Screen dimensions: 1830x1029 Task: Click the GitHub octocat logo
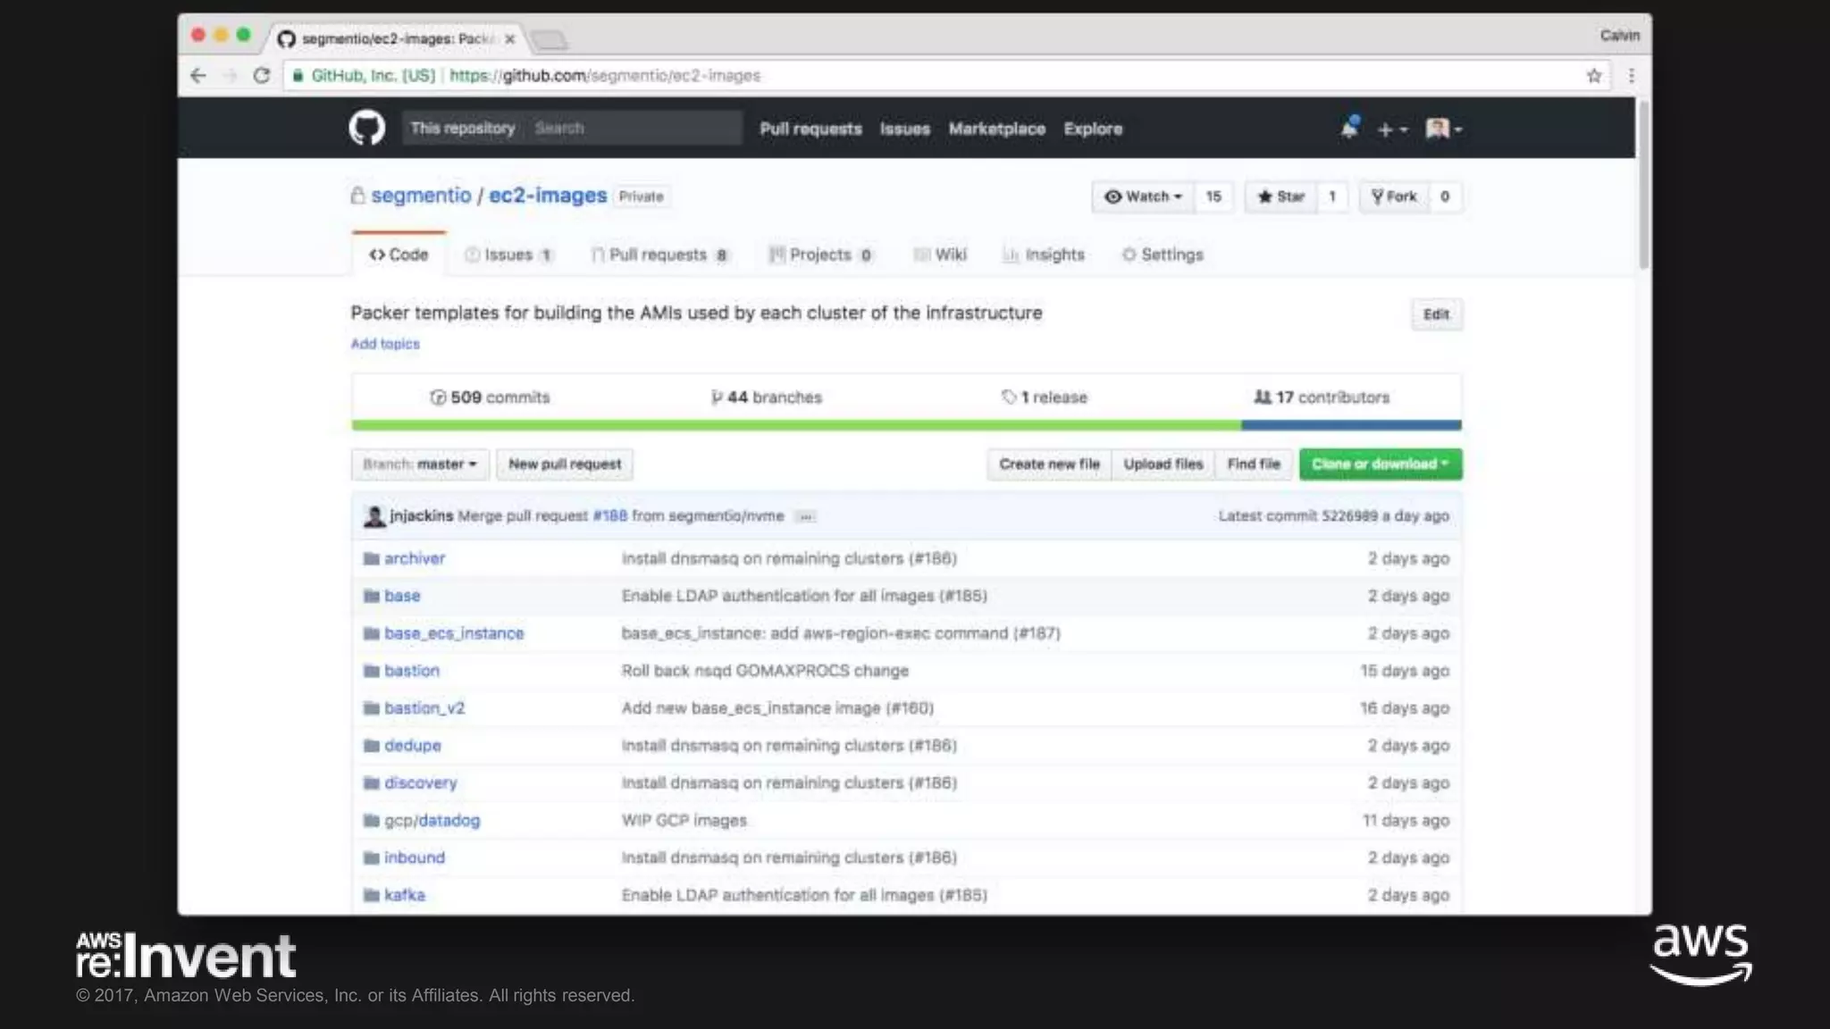[x=366, y=128]
